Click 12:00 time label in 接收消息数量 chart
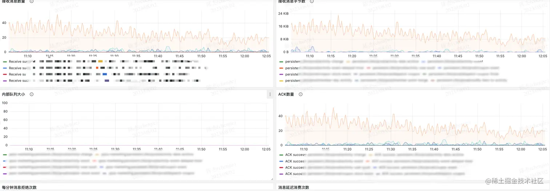This screenshot has height=191, width=550. coord(244,56)
